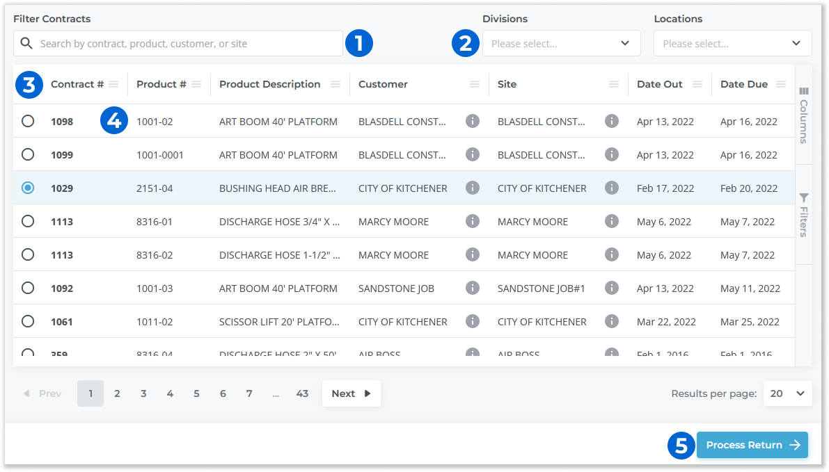Show customer info for product 8316-02 row
The image size is (829, 472).
coord(473,254)
